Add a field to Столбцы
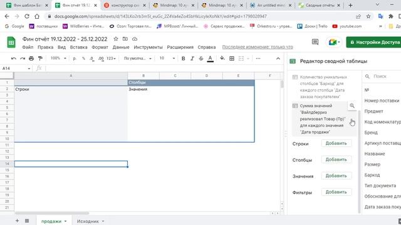The width and height of the screenshot is (401, 225). [x=336, y=160]
